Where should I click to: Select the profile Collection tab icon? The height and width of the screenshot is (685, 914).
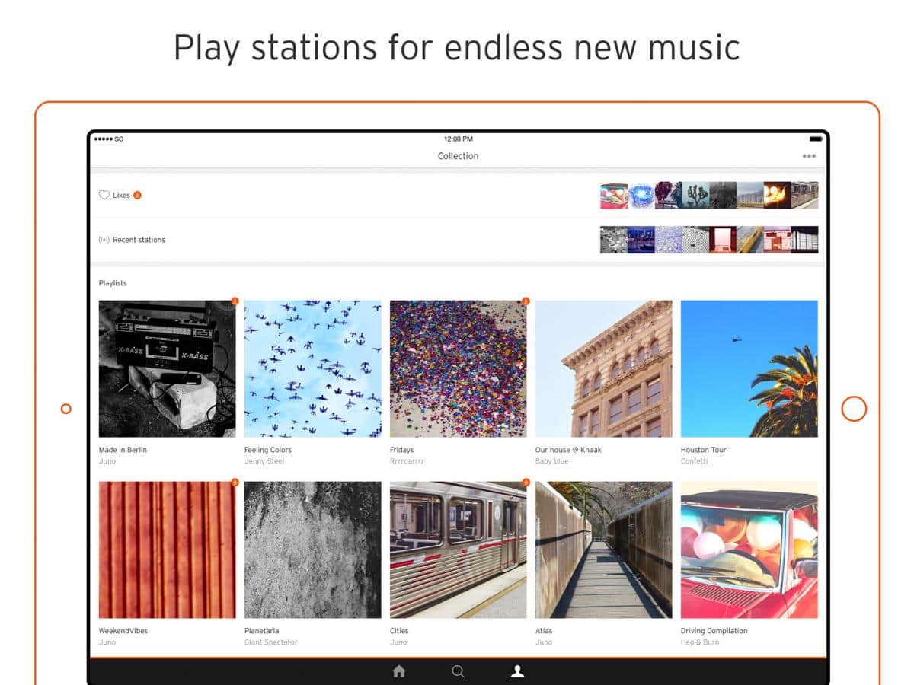tap(517, 671)
